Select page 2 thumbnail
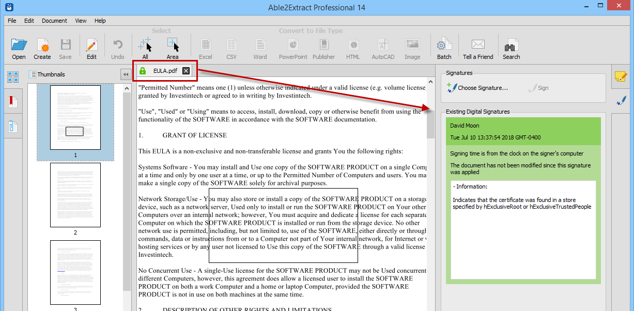 [x=75, y=195]
